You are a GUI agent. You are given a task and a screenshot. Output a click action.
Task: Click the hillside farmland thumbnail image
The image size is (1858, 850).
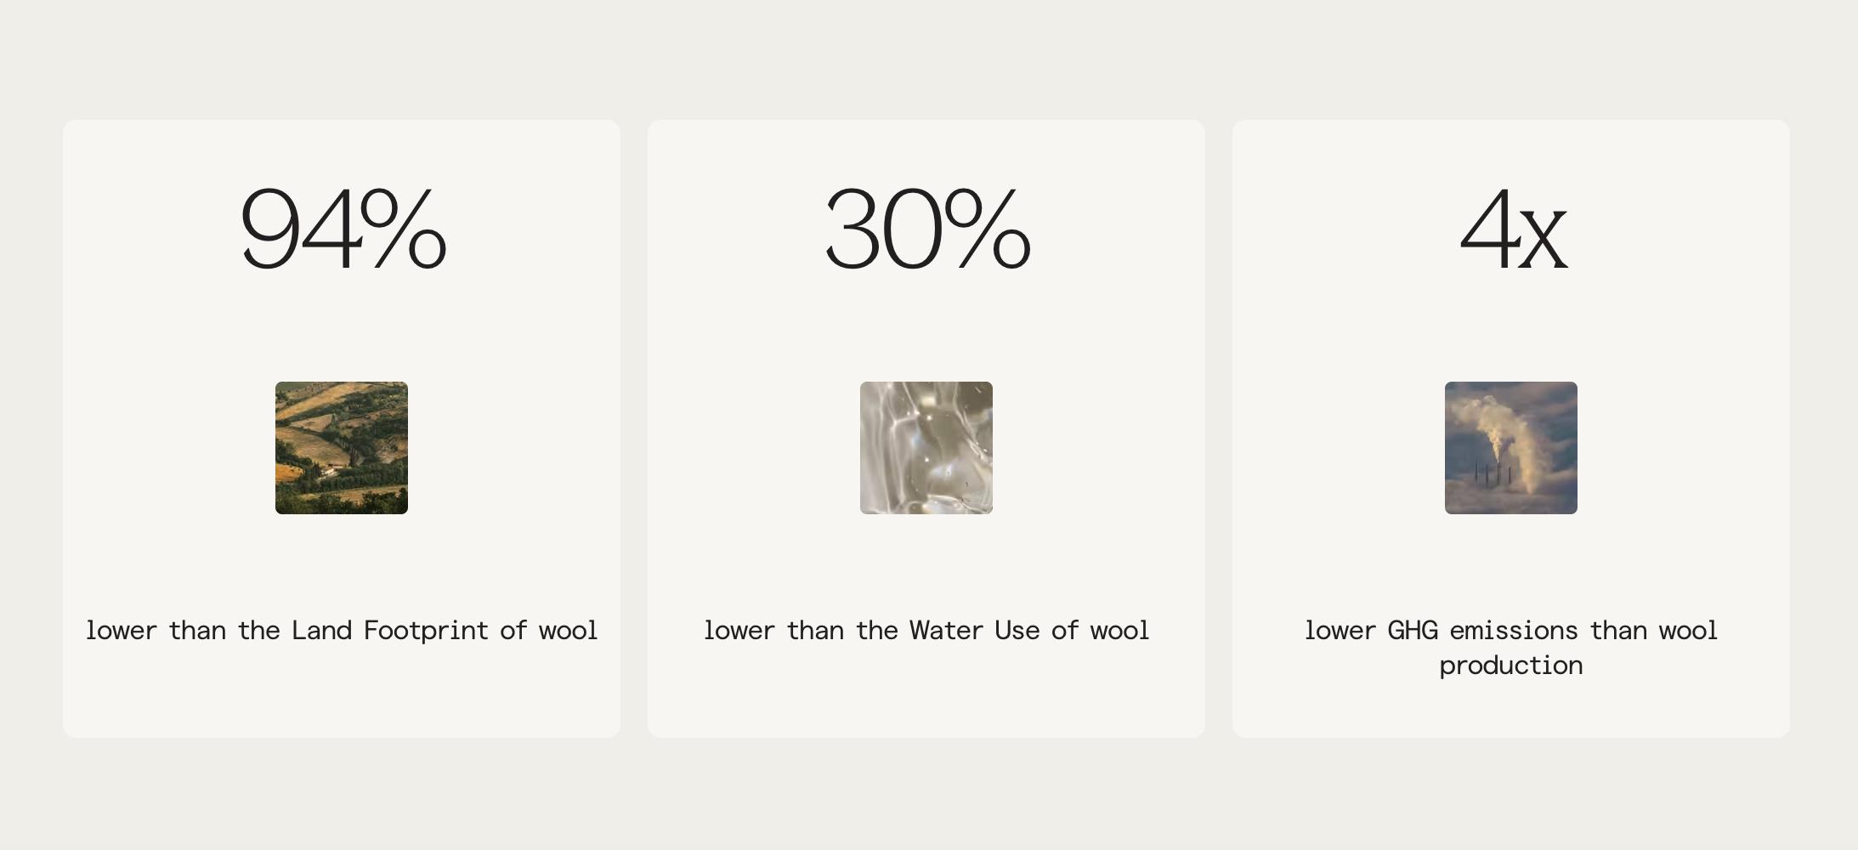pyautogui.click(x=341, y=448)
